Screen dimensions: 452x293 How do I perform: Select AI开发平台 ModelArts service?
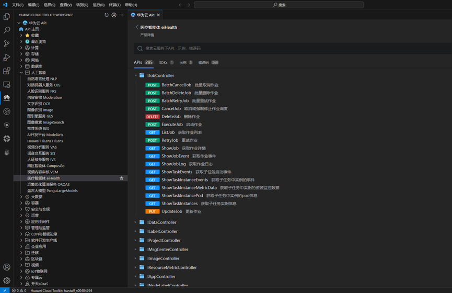[x=45, y=135]
